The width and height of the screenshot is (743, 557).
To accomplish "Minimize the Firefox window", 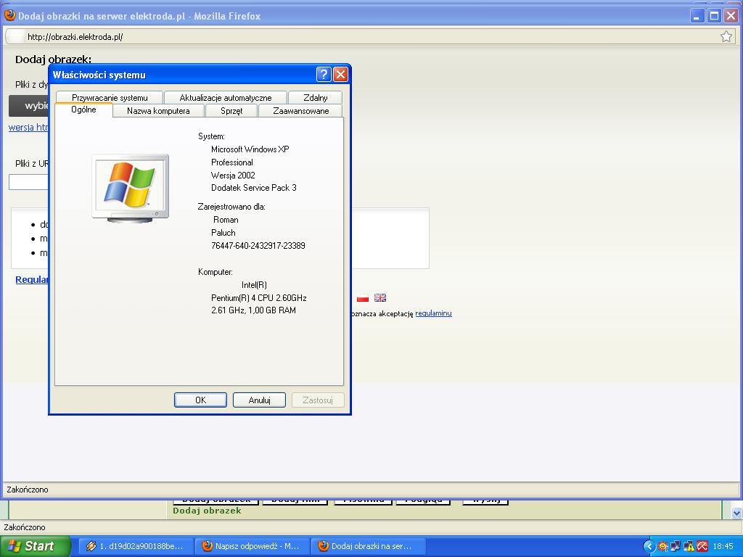I will click(x=697, y=16).
